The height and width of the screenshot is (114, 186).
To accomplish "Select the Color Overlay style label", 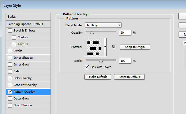I will click(23, 78).
